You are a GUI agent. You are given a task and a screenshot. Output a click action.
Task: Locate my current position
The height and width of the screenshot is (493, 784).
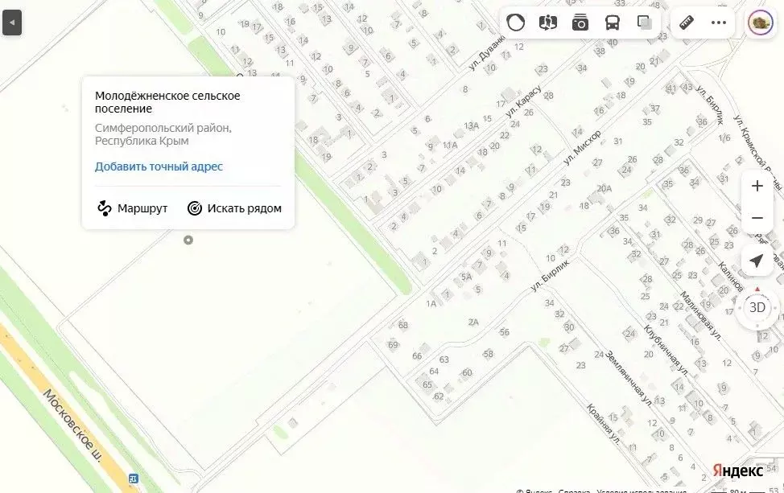757,261
